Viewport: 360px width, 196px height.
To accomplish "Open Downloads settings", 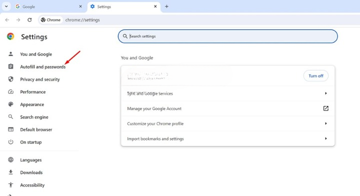I will coord(31,172).
